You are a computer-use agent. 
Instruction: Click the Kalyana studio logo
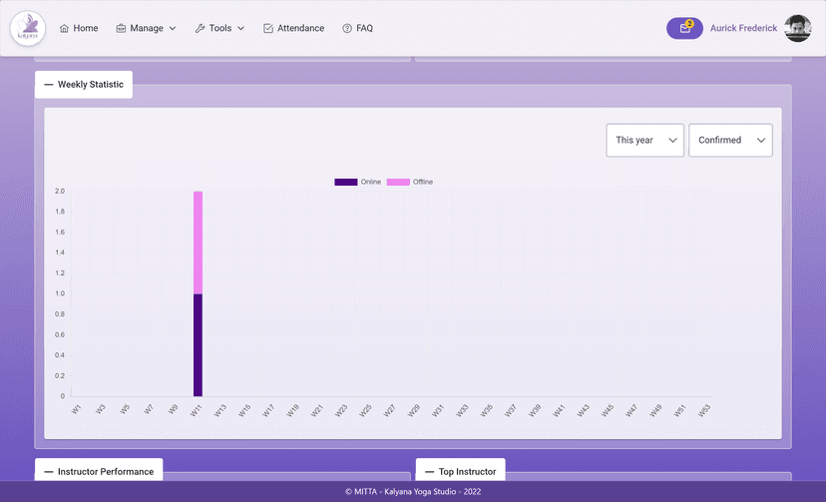point(29,28)
